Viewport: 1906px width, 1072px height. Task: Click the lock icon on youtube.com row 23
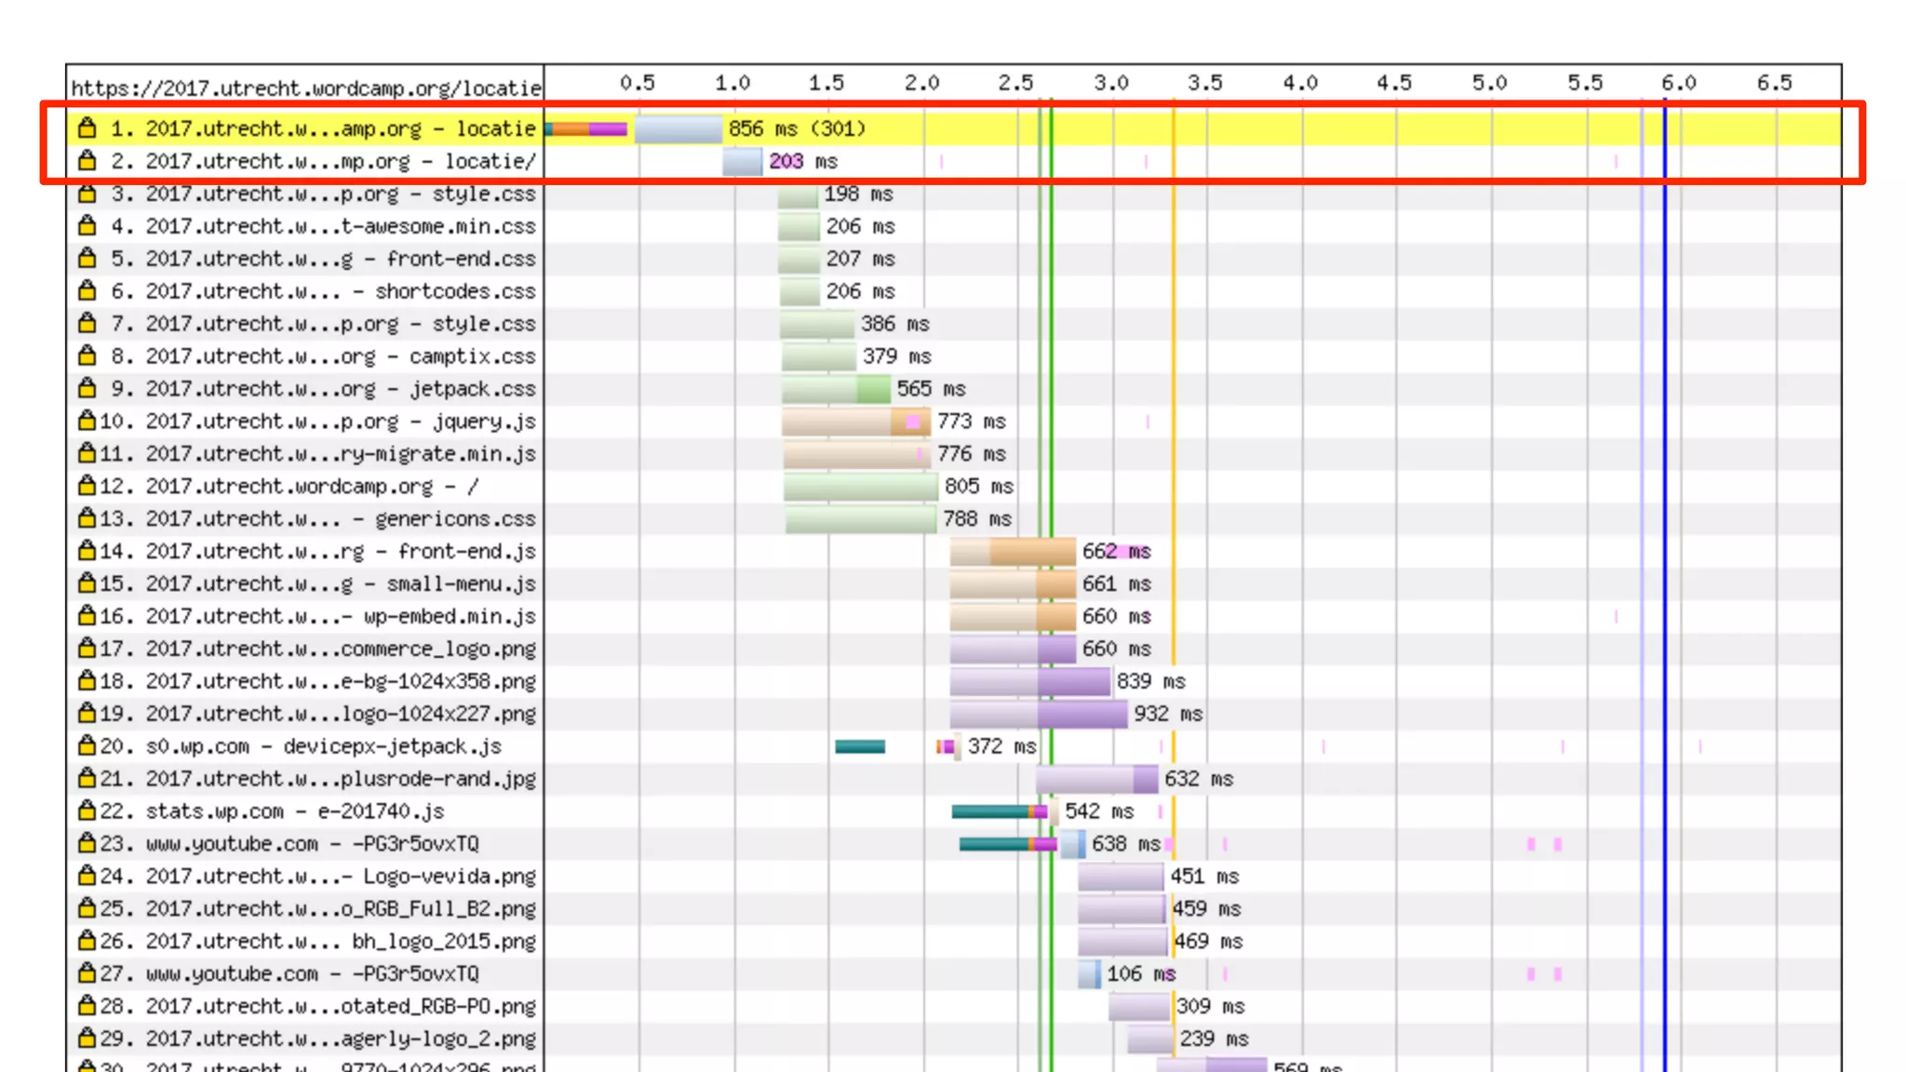point(87,844)
